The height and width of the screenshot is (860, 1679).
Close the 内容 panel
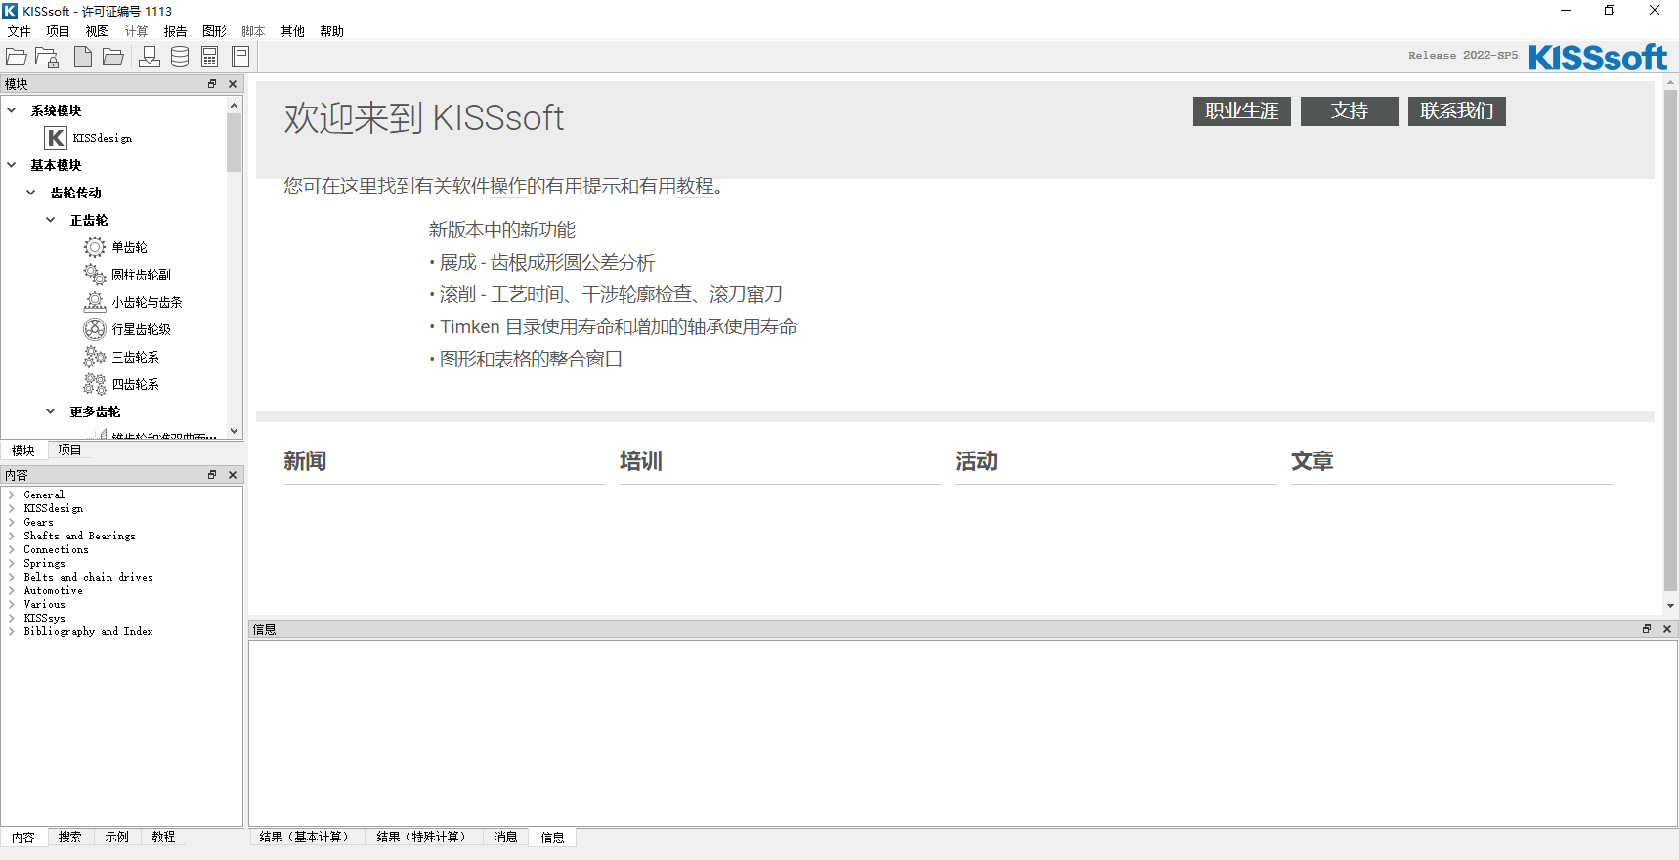(233, 475)
